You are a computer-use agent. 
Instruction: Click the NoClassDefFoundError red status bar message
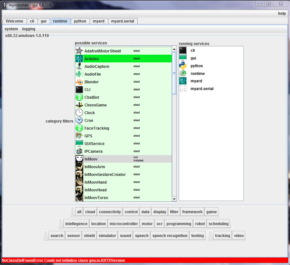click(63, 260)
